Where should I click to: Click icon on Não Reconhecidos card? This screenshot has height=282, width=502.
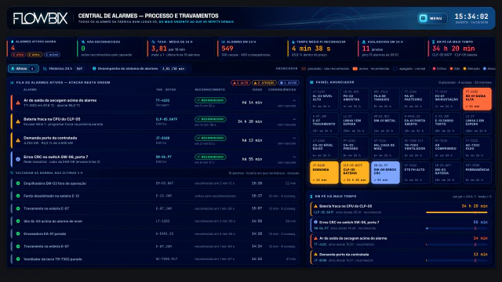pos(83,42)
